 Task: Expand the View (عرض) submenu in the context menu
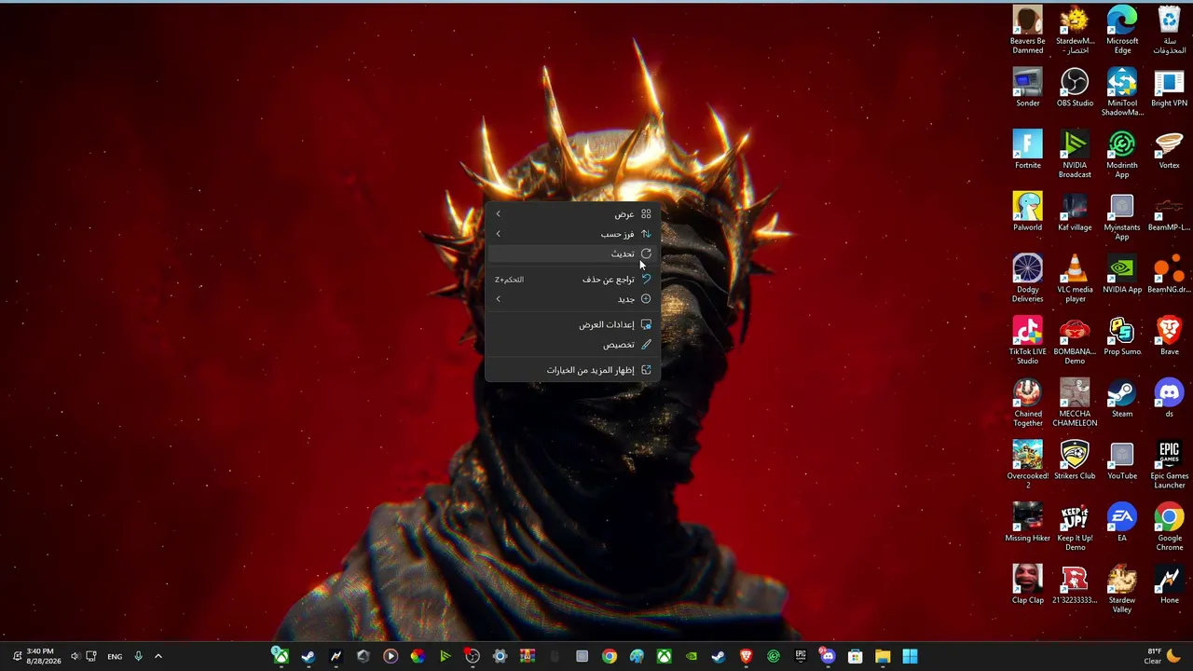[573, 214]
